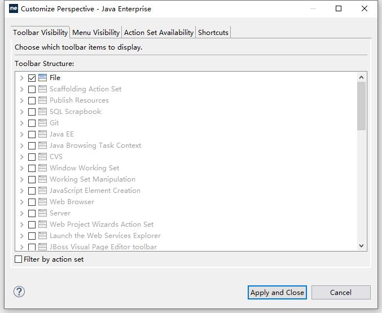Viewport: 382px width, 313px height.
Task: Maximize the Customize Perspective window
Action: 339,9
